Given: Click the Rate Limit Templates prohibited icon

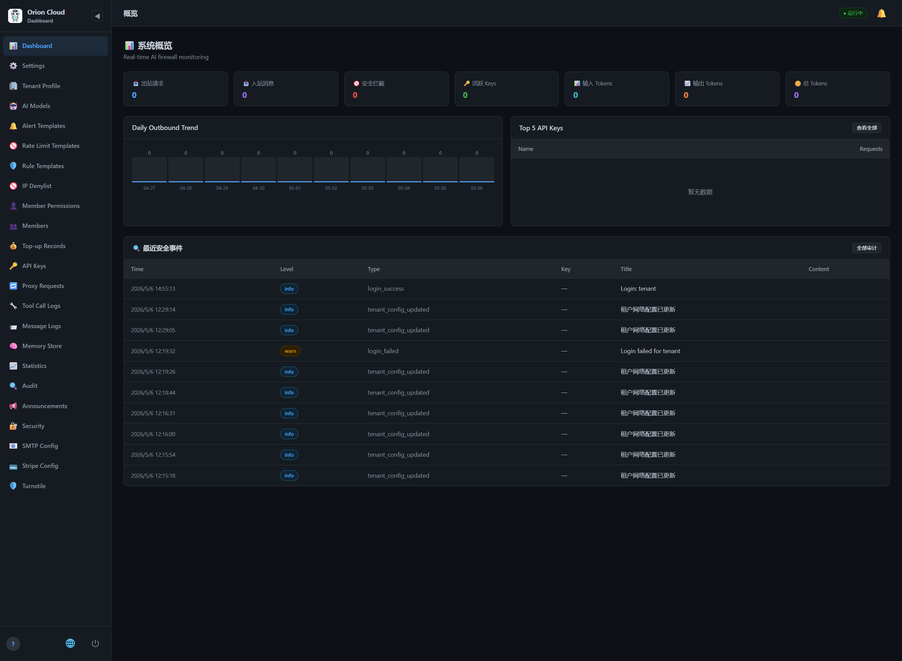Looking at the screenshot, I should (13, 146).
